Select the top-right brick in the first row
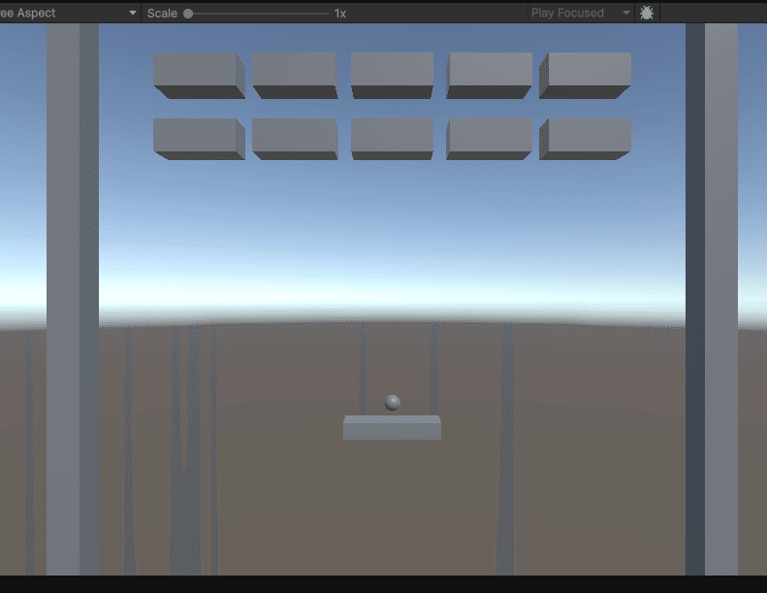This screenshot has width=767, height=593. pos(585,76)
